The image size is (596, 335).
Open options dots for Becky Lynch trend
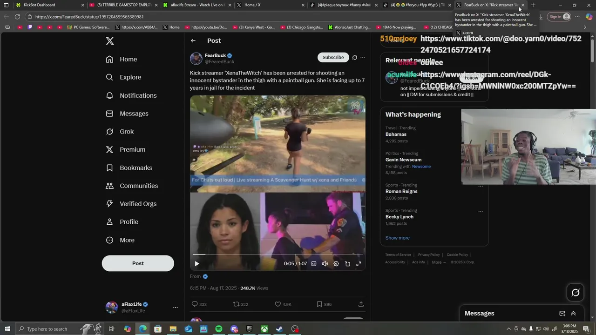pos(481,211)
